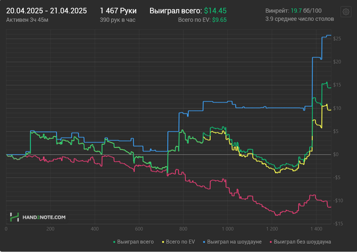
Task: Click '390 рук в час' text
Action: point(117,20)
